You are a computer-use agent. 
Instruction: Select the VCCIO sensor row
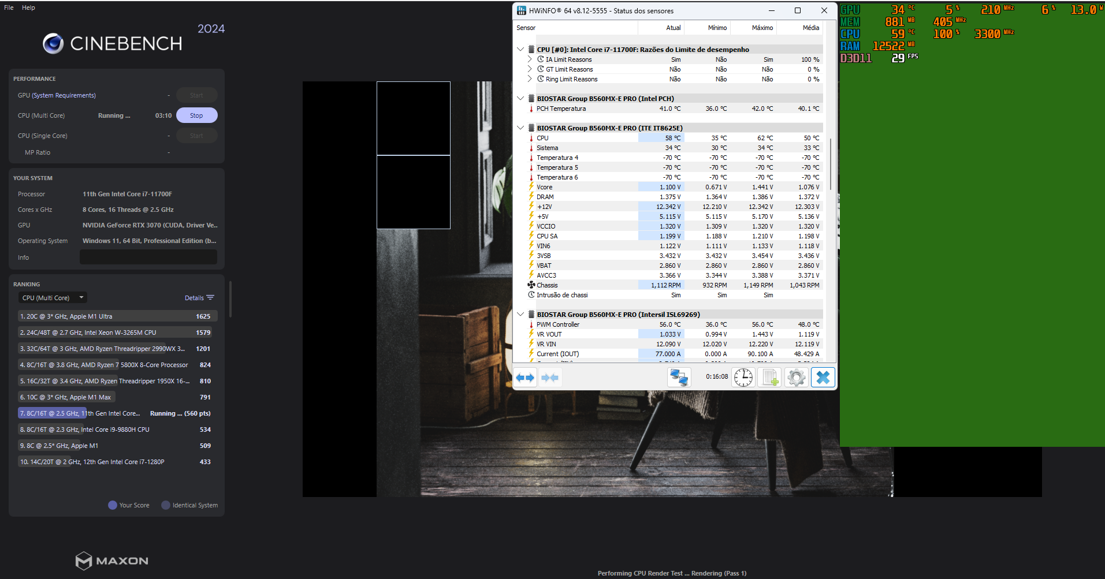pos(674,226)
